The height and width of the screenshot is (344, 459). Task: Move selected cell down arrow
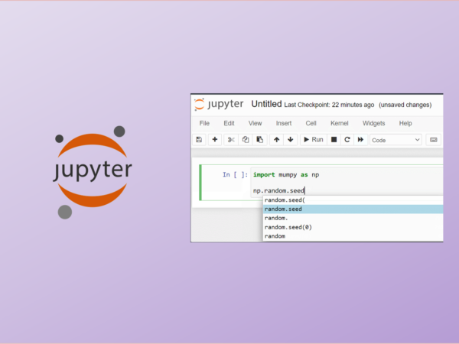tap(290, 140)
